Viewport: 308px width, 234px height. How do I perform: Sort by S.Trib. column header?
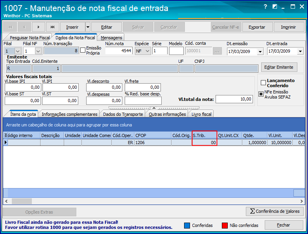[x=204, y=135]
